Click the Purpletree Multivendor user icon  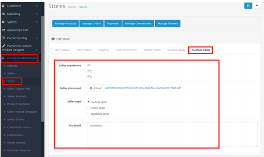pos(3,58)
